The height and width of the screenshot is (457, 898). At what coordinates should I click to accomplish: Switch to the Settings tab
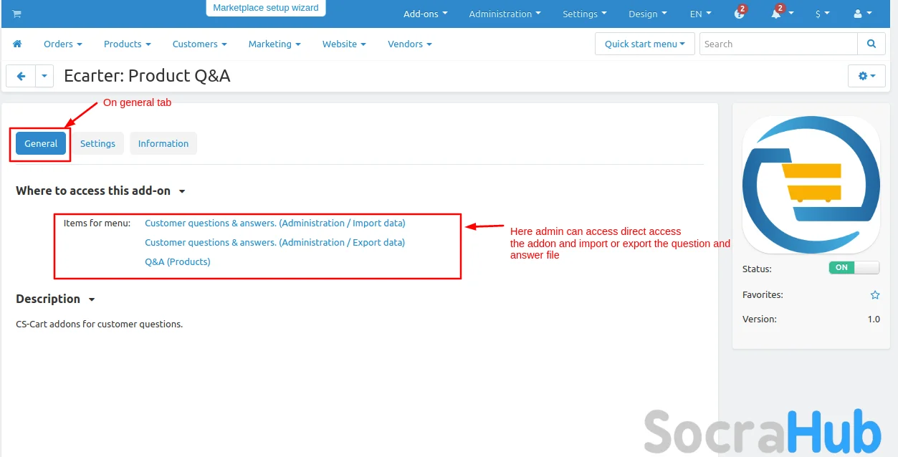97,143
